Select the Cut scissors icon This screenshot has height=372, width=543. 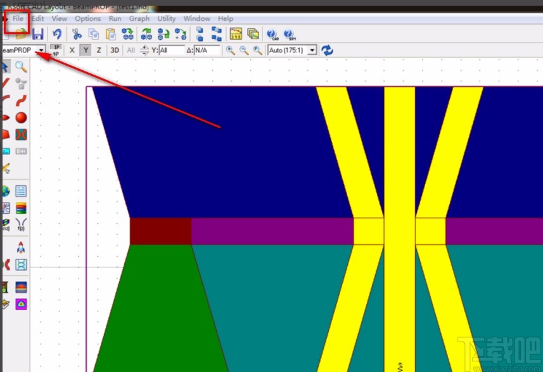77,34
